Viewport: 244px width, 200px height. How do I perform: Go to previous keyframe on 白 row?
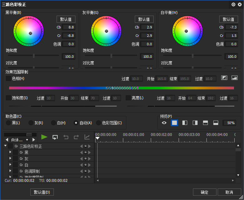pyautogui.click(x=81, y=165)
